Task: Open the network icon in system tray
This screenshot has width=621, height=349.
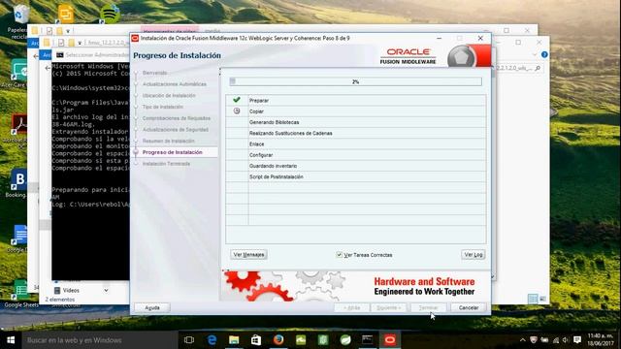Action: 556,340
